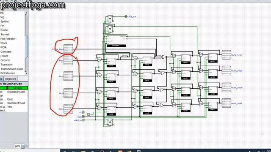Pick the Tunnel component
Screen dimensions: 271x152
coord(5,35)
